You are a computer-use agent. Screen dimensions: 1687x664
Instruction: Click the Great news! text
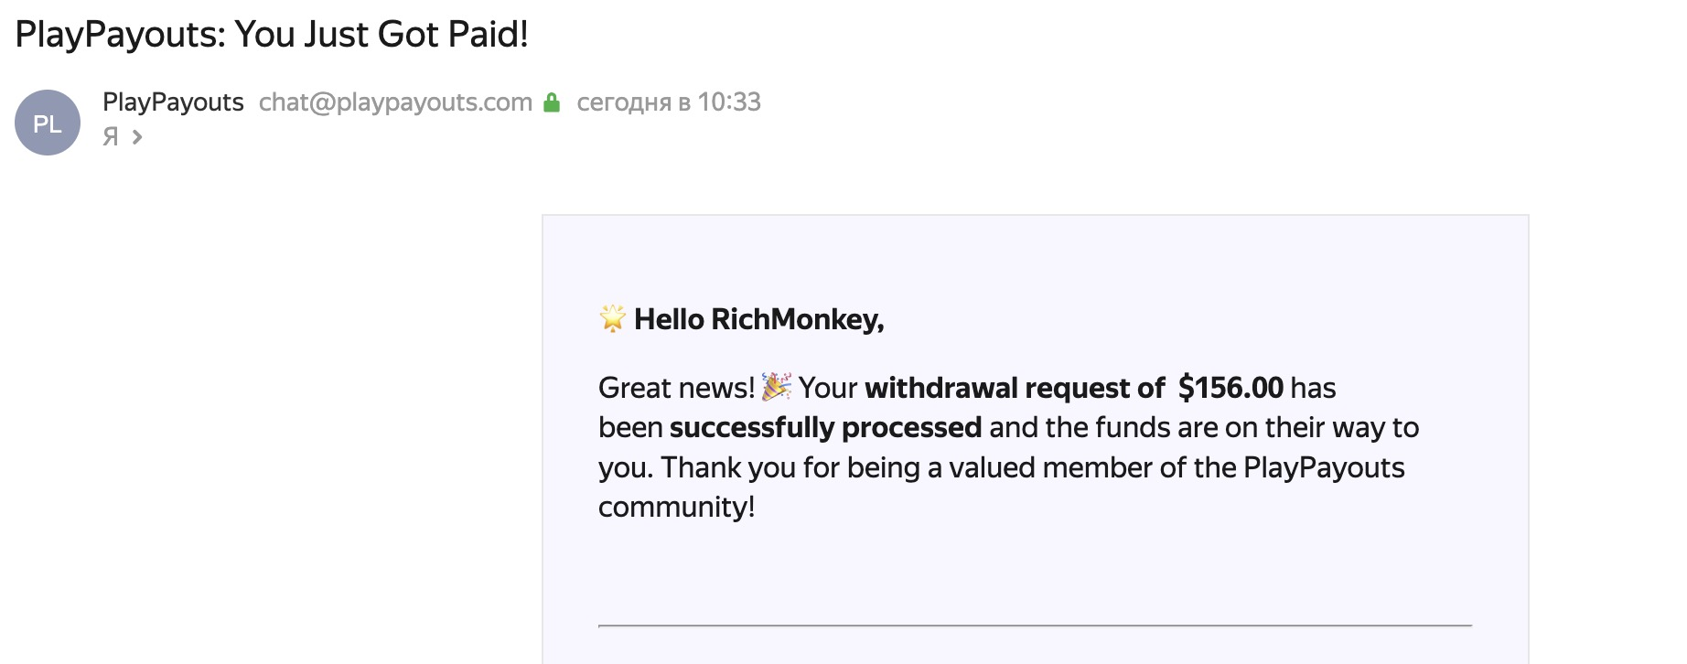point(676,388)
